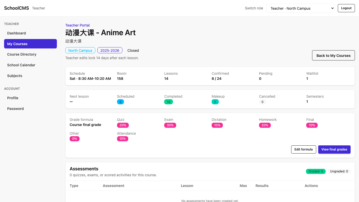Click the Room value 158
This screenshot has width=359, height=202.
point(120,79)
